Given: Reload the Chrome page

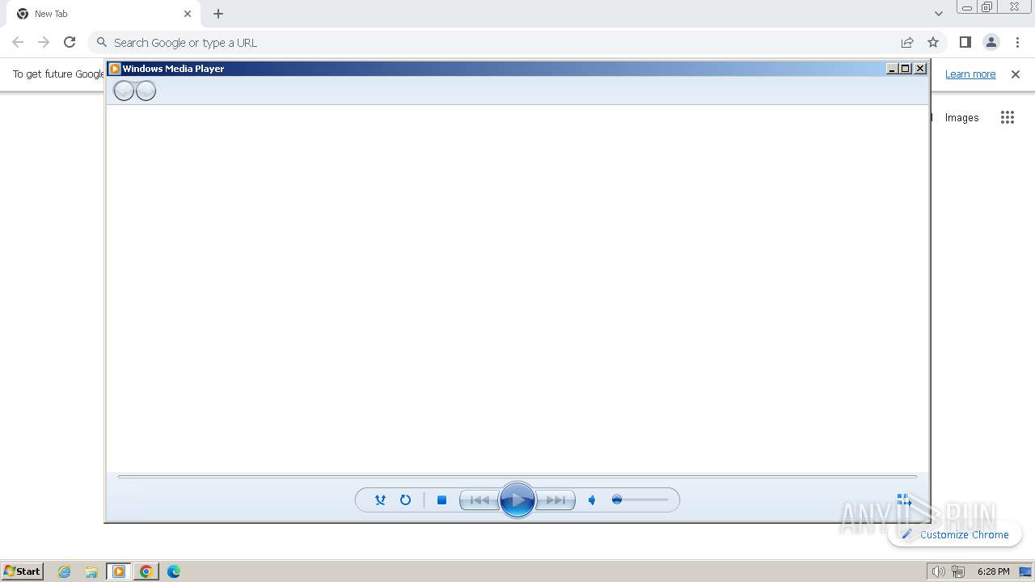Looking at the screenshot, I should pyautogui.click(x=70, y=42).
